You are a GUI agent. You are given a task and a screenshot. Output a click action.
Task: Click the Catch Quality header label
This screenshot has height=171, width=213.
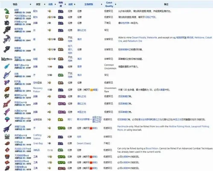(x=109, y=4)
